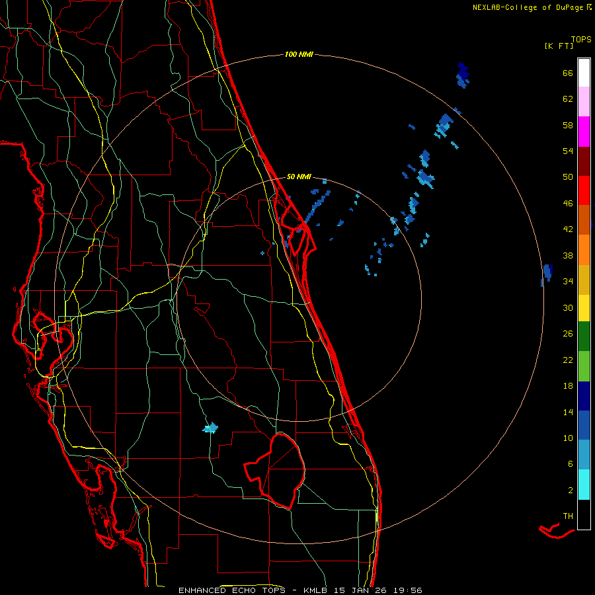This screenshot has width=595, height=595.
Task: Click the legend value 46
Action: click(x=568, y=204)
